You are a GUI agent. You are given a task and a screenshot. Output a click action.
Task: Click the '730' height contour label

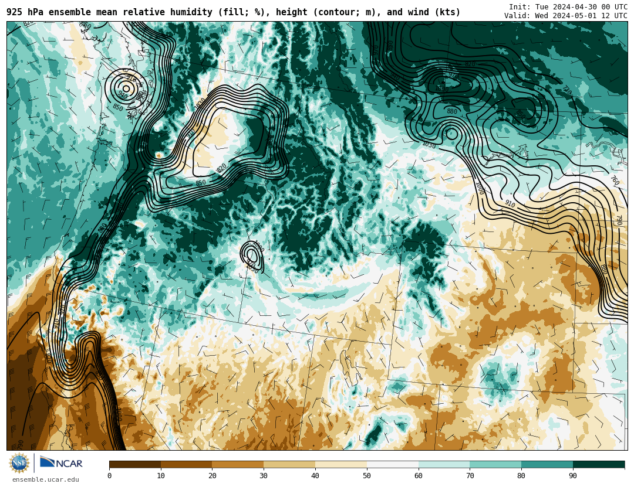click(x=567, y=91)
